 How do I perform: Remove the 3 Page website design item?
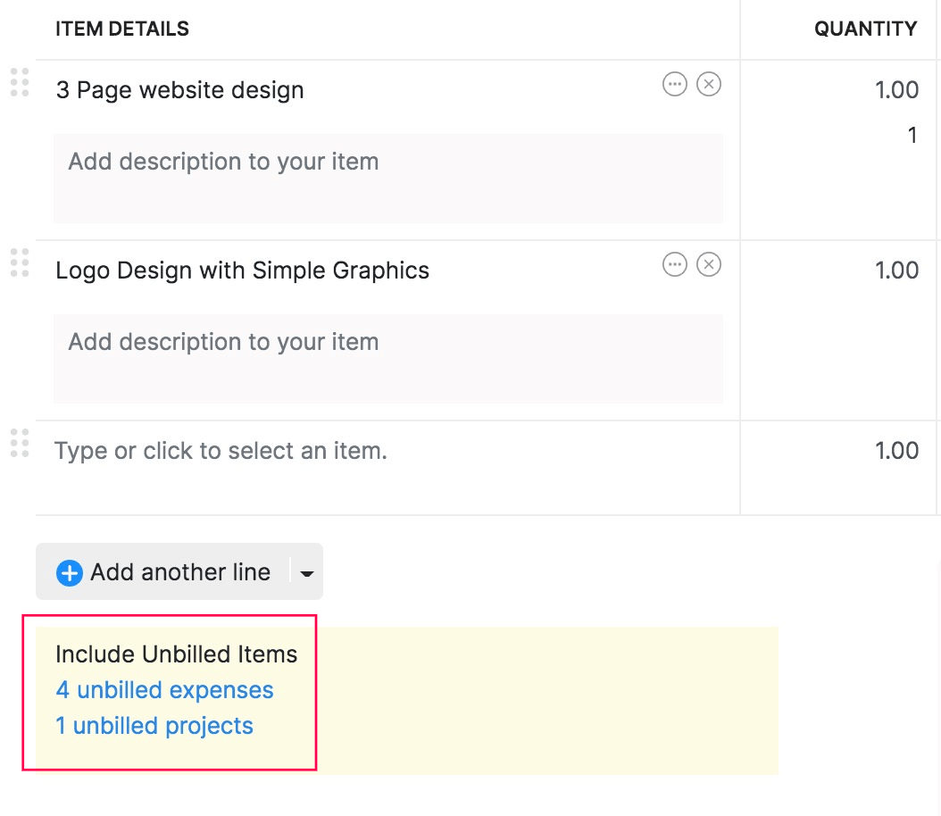point(709,85)
